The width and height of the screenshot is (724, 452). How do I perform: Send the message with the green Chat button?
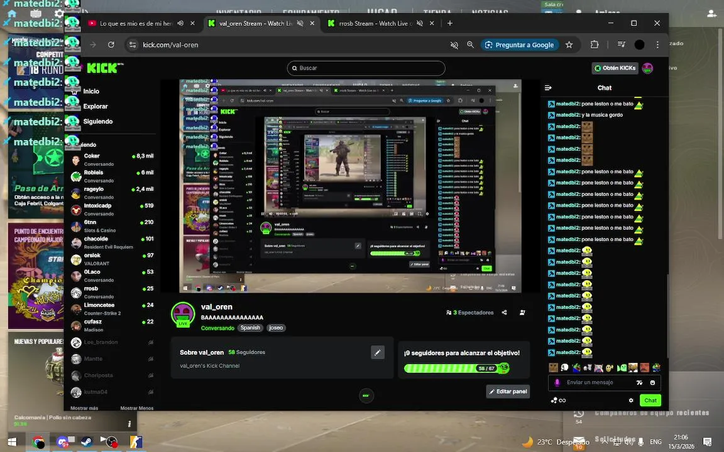pyautogui.click(x=650, y=401)
